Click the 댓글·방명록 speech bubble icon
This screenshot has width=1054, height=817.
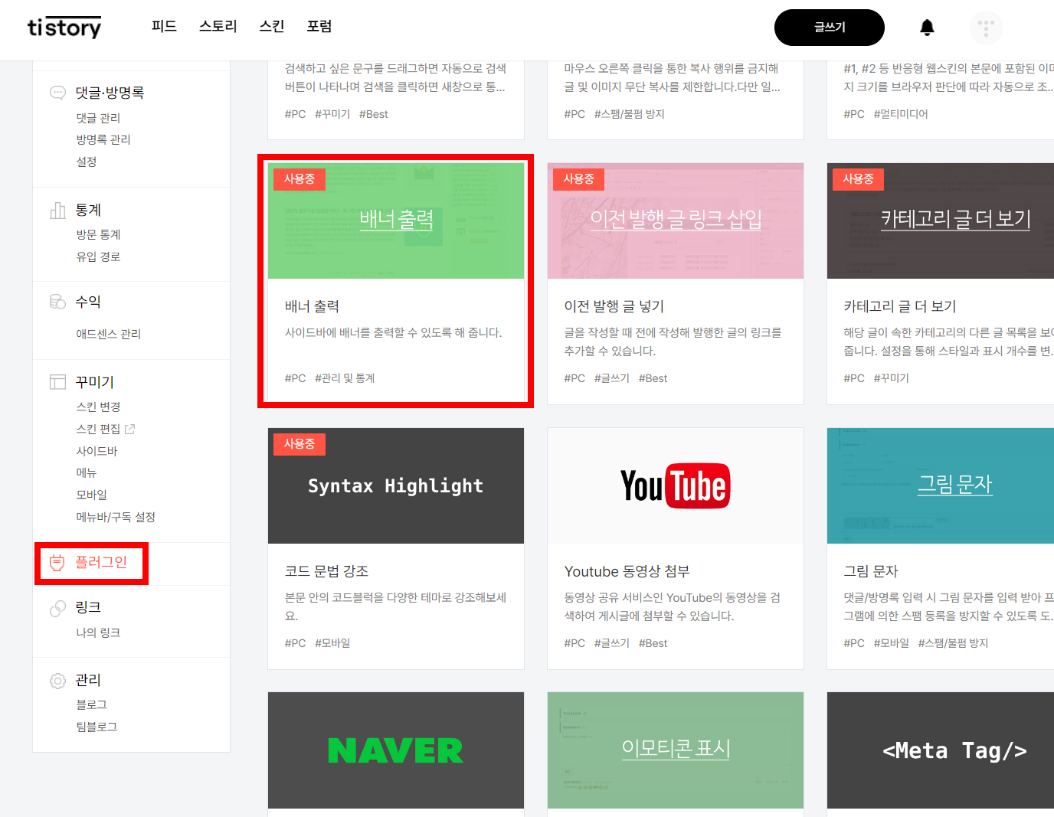point(57,92)
